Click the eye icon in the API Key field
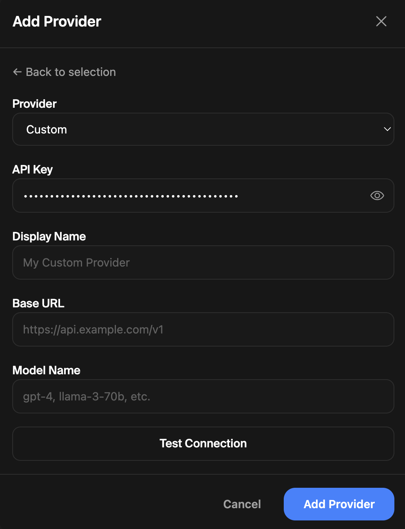Screen dimensions: 405x529 [x=377, y=196]
